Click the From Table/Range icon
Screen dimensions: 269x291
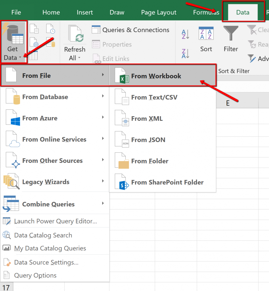click(x=34, y=55)
